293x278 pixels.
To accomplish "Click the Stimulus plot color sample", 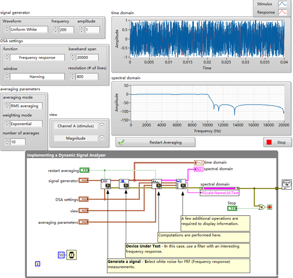I will tap(282, 4).
